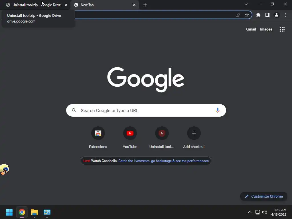Open the Chrome three-dot menu
Image resolution: width=292 pixels, height=219 pixels.
pyautogui.click(x=286, y=15)
